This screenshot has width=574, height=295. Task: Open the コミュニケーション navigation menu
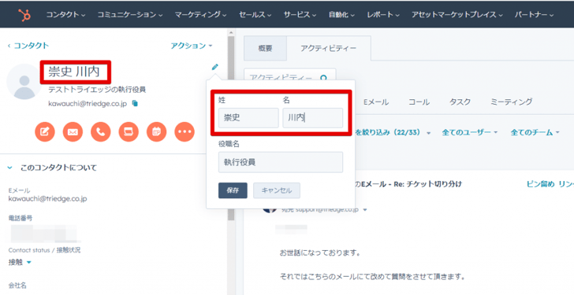pyautogui.click(x=130, y=15)
